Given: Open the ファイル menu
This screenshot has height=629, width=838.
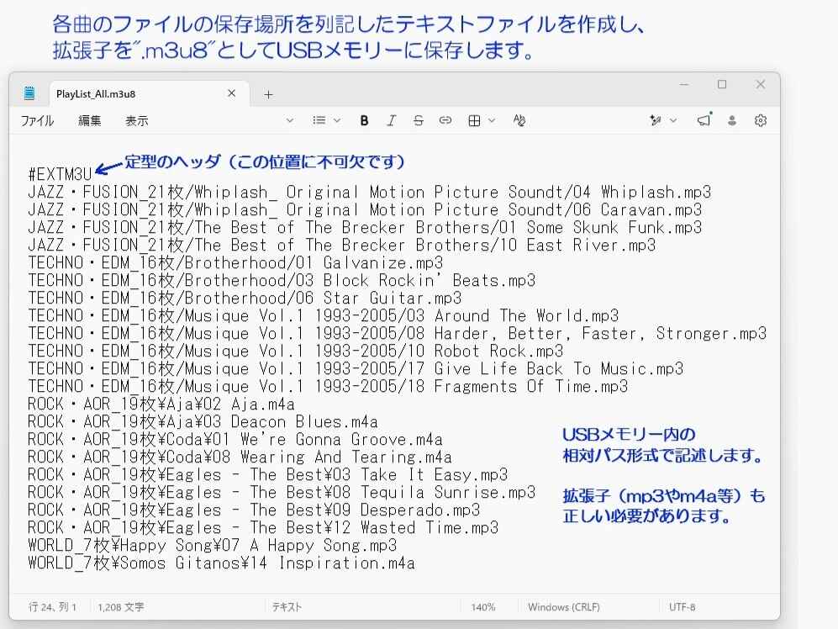Looking at the screenshot, I should coord(38,121).
